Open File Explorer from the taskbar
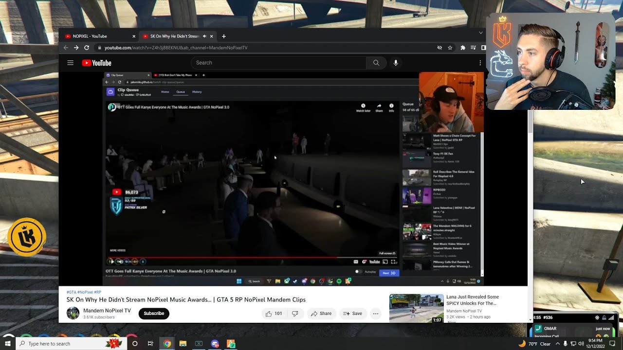623x350 pixels. pyautogui.click(x=183, y=344)
